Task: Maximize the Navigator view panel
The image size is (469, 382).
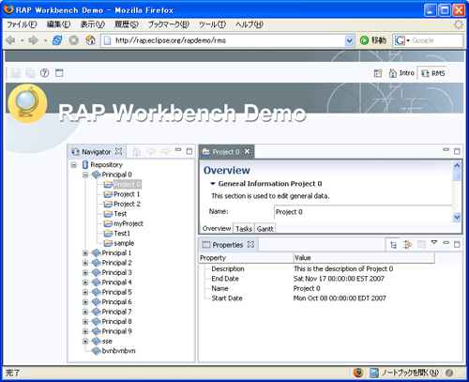Action: (189, 151)
